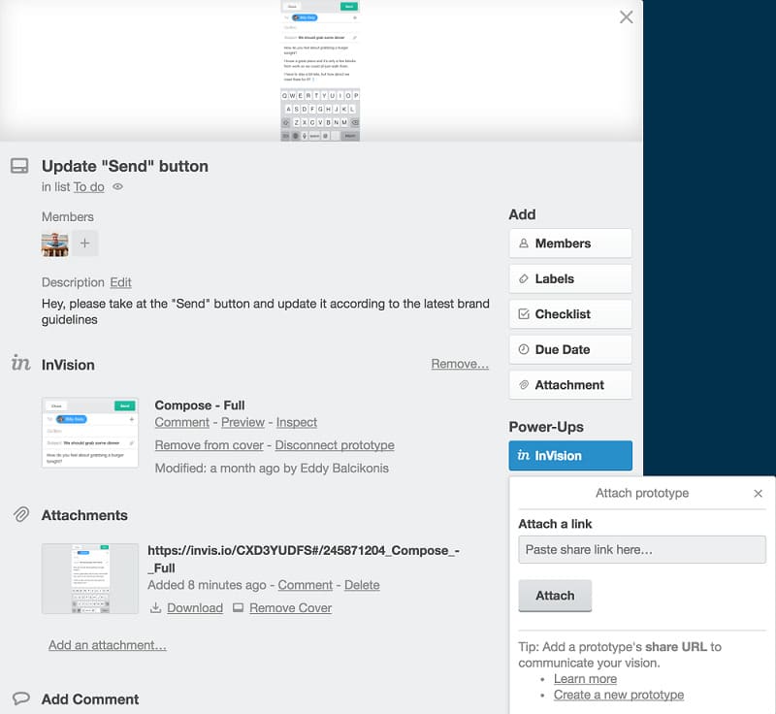The height and width of the screenshot is (714, 776).
Task: Open the invis.io attachment thumbnail
Action: click(x=90, y=578)
